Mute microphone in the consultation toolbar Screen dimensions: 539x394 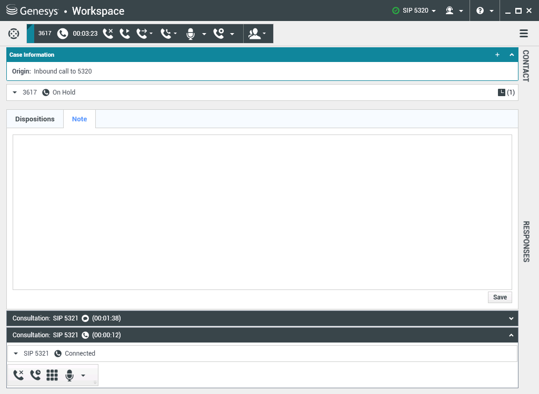click(x=69, y=375)
